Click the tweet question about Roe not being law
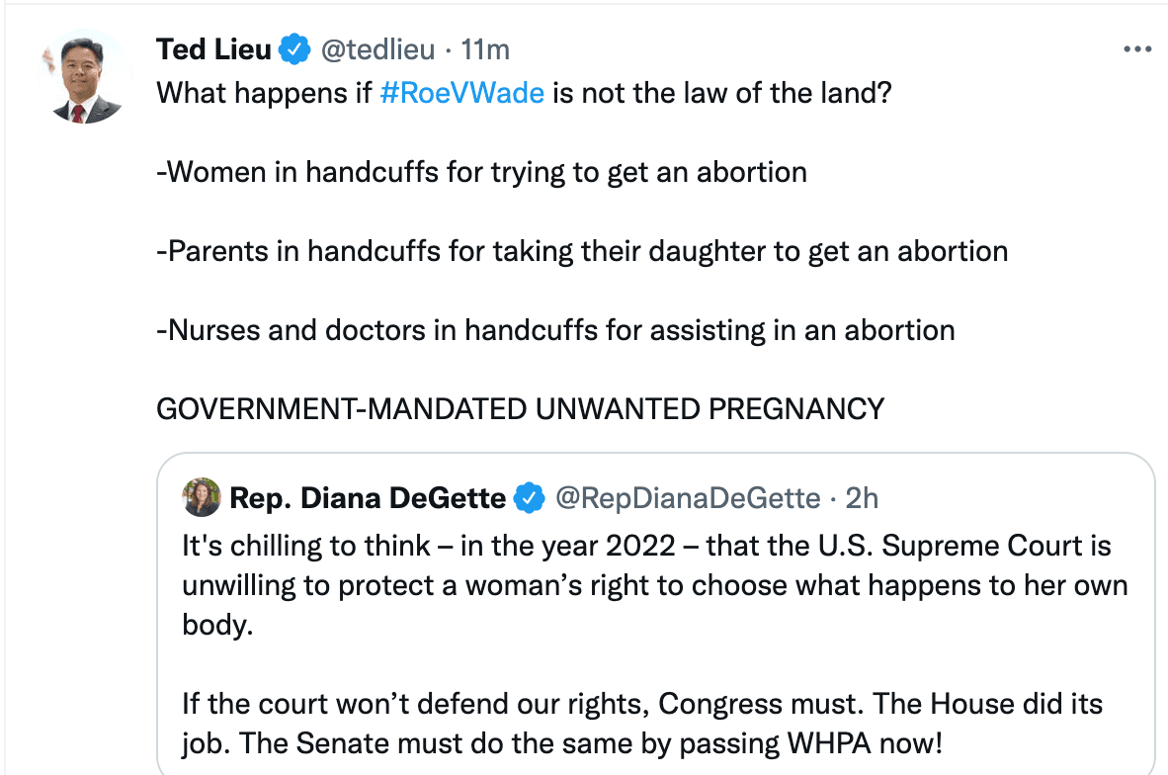The width and height of the screenshot is (1168, 775). point(522,92)
